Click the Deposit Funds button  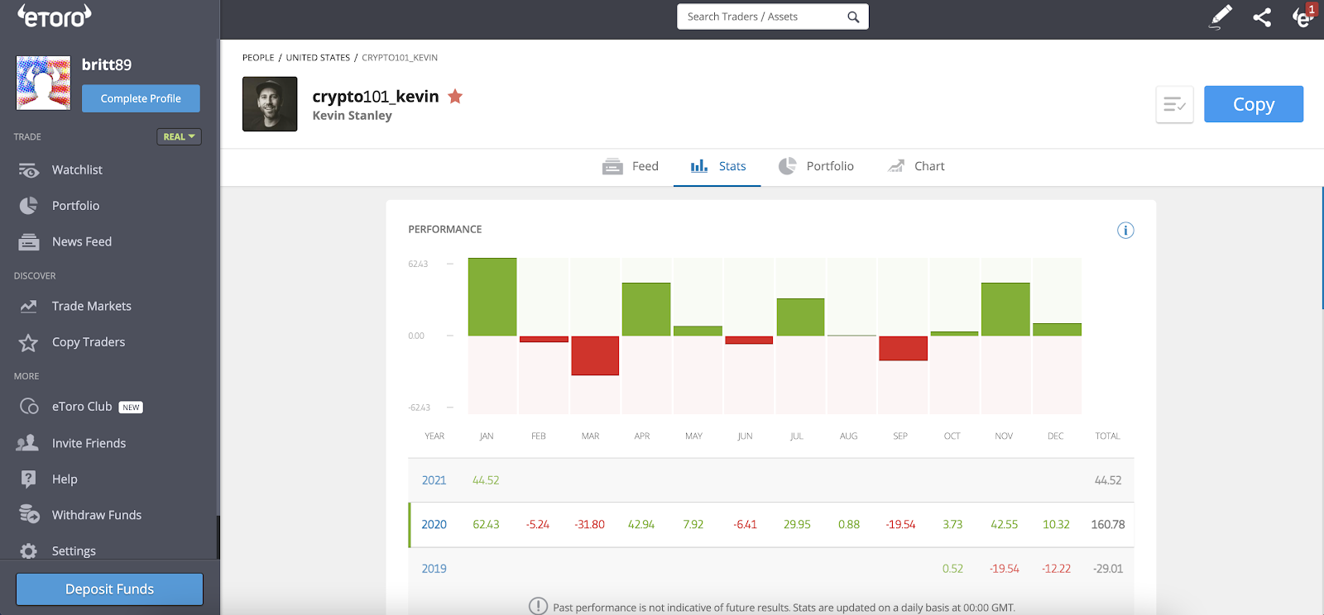click(109, 589)
